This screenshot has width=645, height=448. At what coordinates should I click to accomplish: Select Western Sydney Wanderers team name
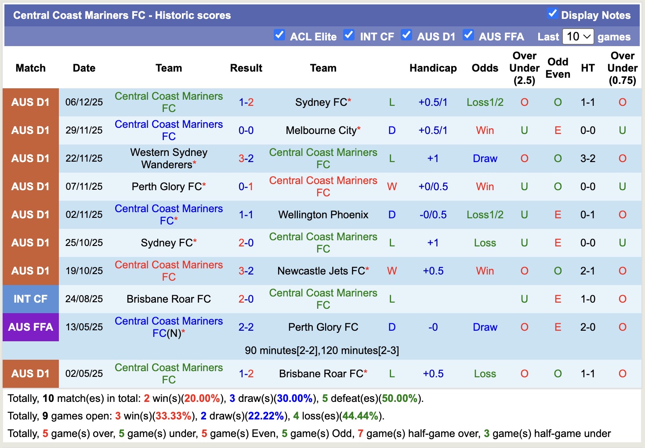point(169,159)
